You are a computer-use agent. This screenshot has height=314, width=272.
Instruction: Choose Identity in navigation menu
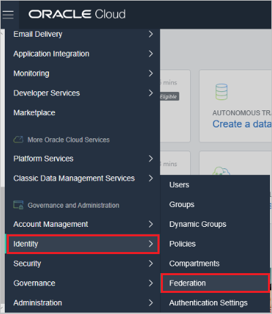pyautogui.click(x=82, y=244)
